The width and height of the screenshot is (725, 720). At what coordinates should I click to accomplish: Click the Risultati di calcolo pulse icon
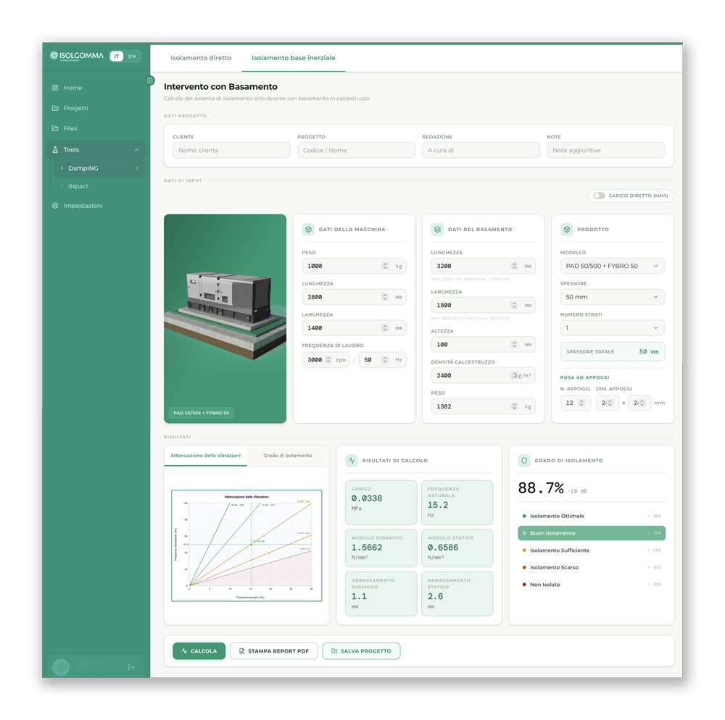pos(352,461)
